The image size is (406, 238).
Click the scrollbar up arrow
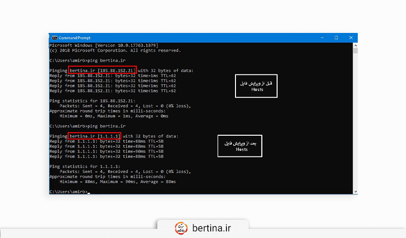pyautogui.click(x=355, y=46)
